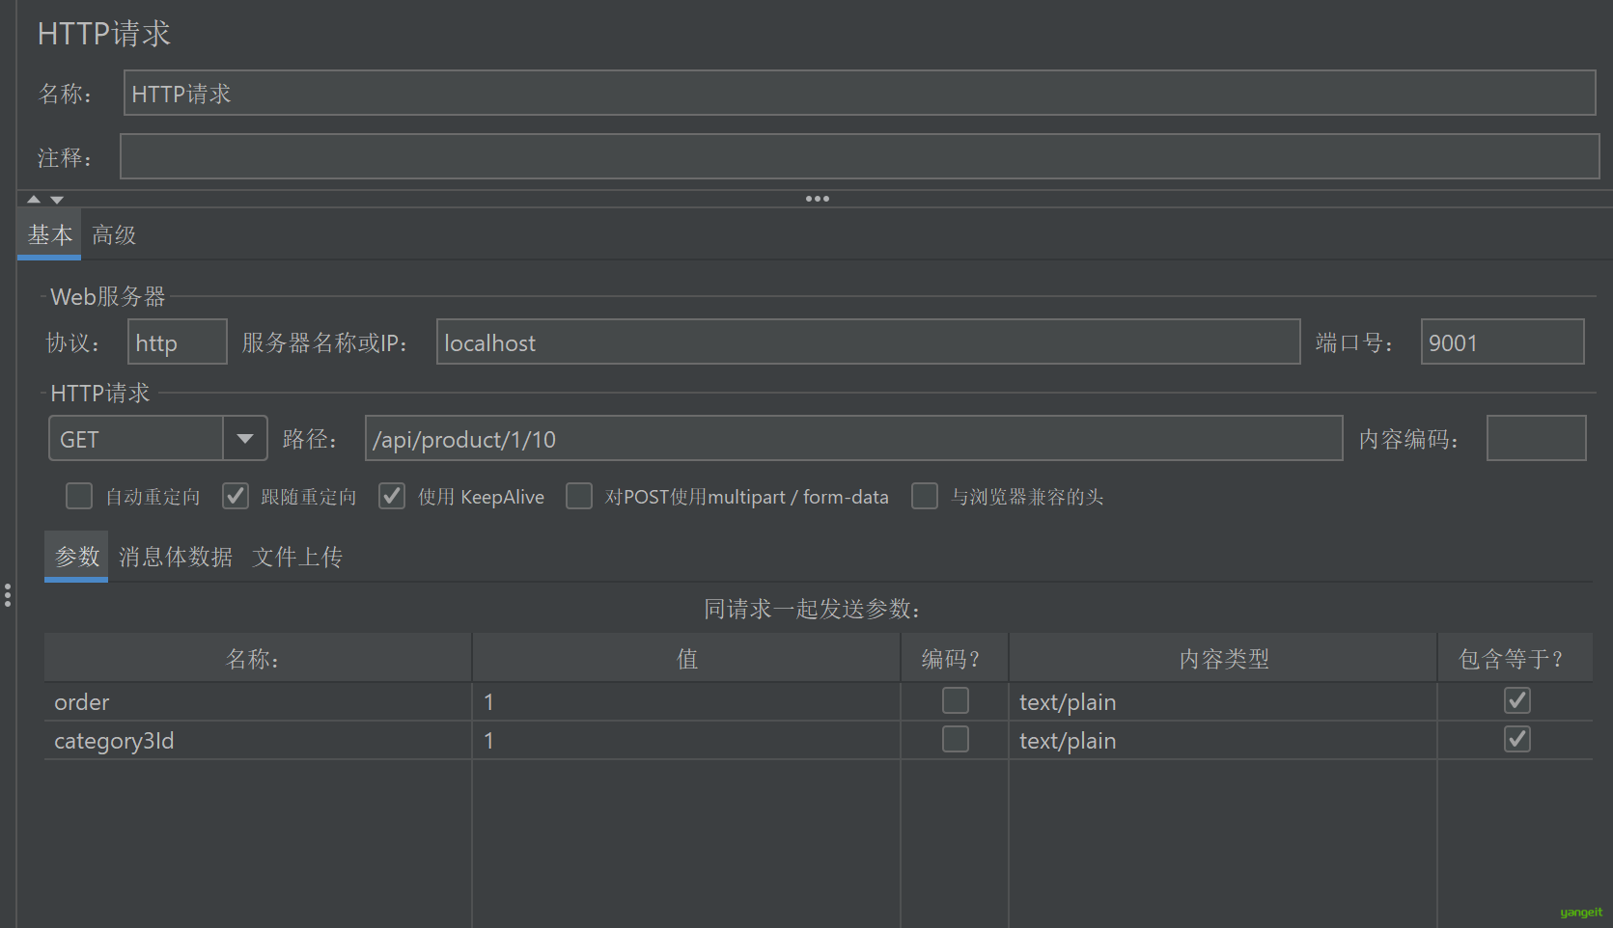Screen dimensions: 1613x928
Task: Click the 编码? column header
Action: (x=955, y=658)
